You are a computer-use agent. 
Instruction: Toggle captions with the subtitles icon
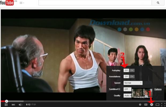146,105
